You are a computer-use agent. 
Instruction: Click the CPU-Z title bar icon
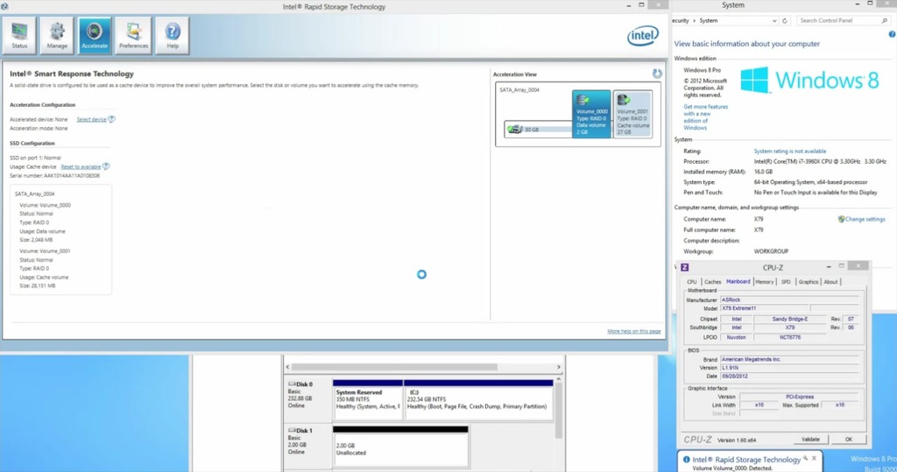click(x=684, y=267)
